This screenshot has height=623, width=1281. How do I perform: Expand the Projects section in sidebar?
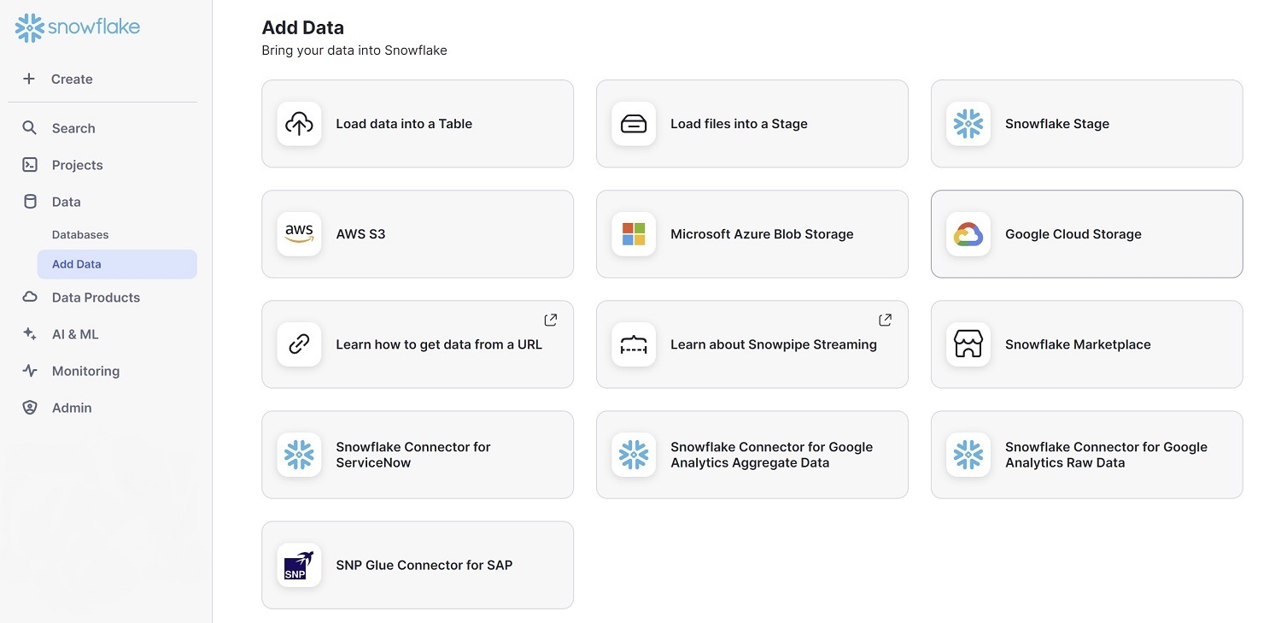[x=77, y=165]
